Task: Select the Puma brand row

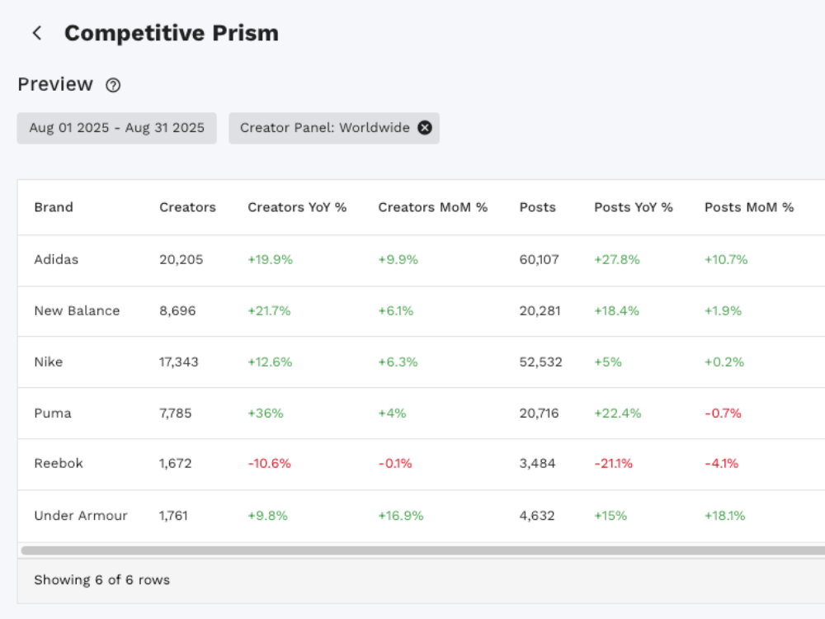Action: pos(52,413)
